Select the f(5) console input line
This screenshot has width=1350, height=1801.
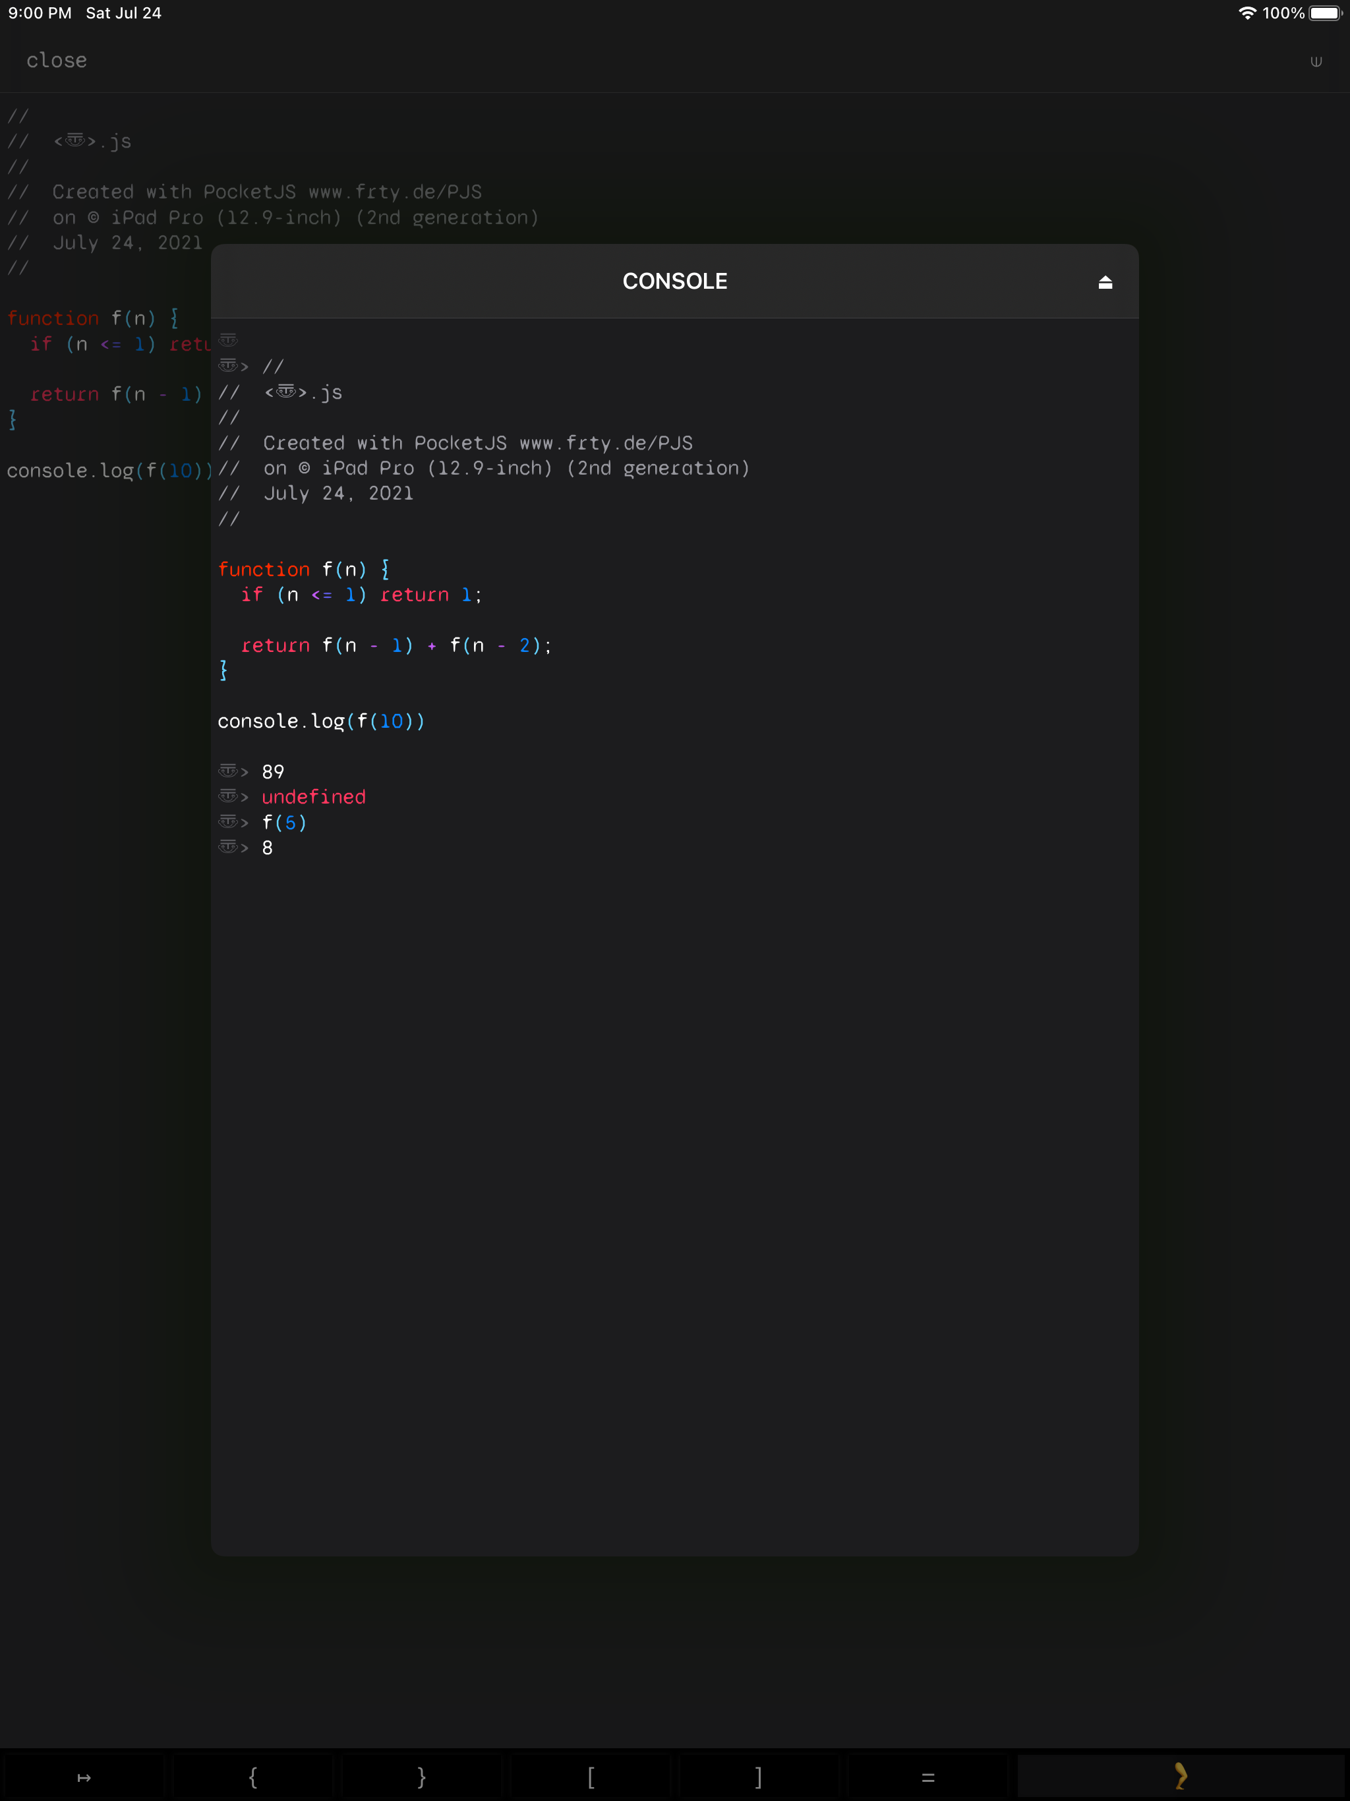(284, 822)
